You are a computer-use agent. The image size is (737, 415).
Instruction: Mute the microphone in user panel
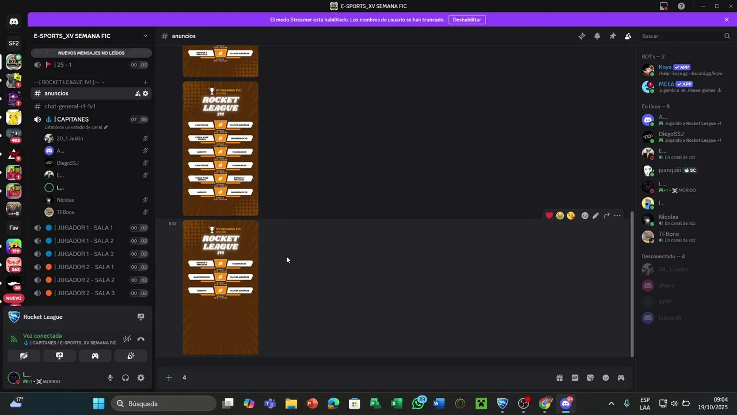coord(110,378)
